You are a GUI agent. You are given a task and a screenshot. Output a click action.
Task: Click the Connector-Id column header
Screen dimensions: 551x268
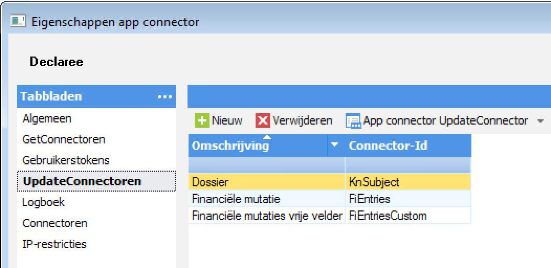pos(388,146)
